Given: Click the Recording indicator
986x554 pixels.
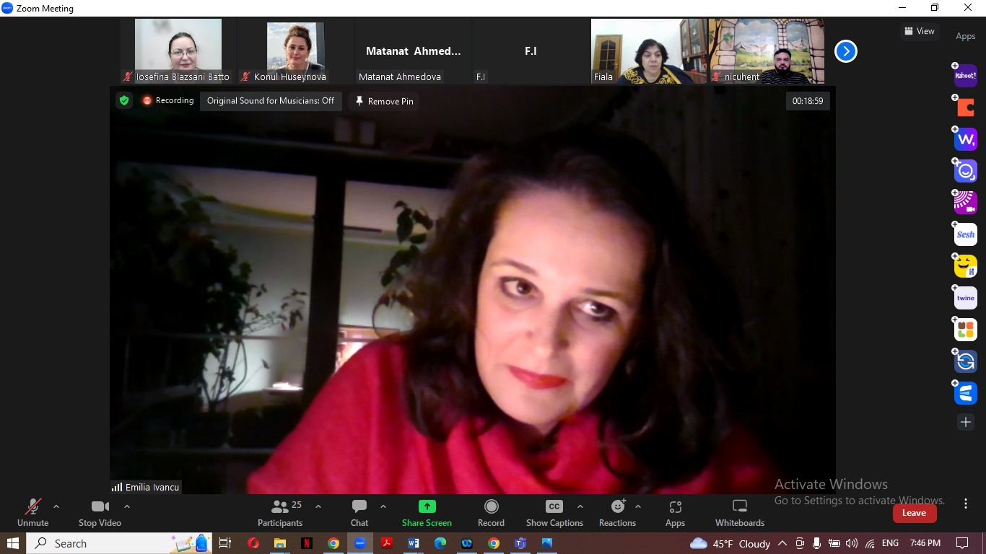Looking at the screenshot, I should (168, 101).
